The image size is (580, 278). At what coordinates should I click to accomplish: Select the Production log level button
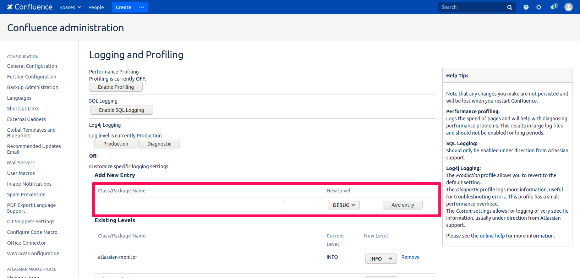[116, 144]
